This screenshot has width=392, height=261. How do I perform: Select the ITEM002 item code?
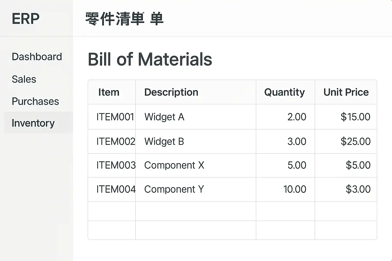(116, 141)
